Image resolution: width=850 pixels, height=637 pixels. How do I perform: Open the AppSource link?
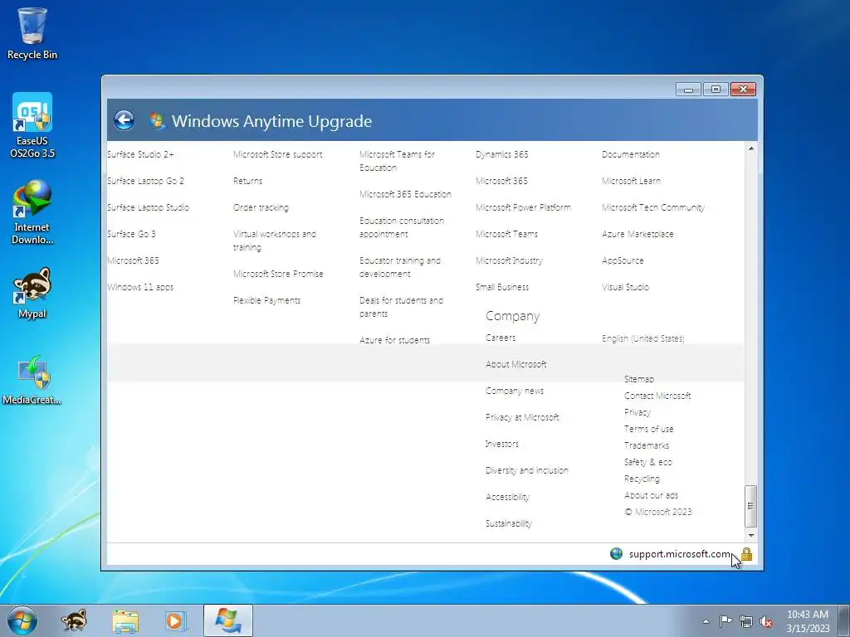(623, 260)
